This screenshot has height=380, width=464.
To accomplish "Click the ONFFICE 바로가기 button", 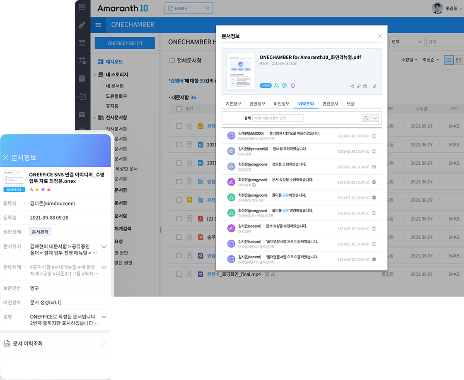I will click(x=125, y=43).
